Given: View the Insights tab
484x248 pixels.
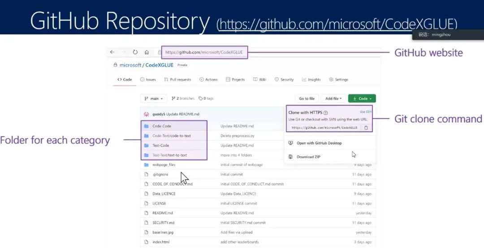Looking at the screenshot, I should (311, 80).
